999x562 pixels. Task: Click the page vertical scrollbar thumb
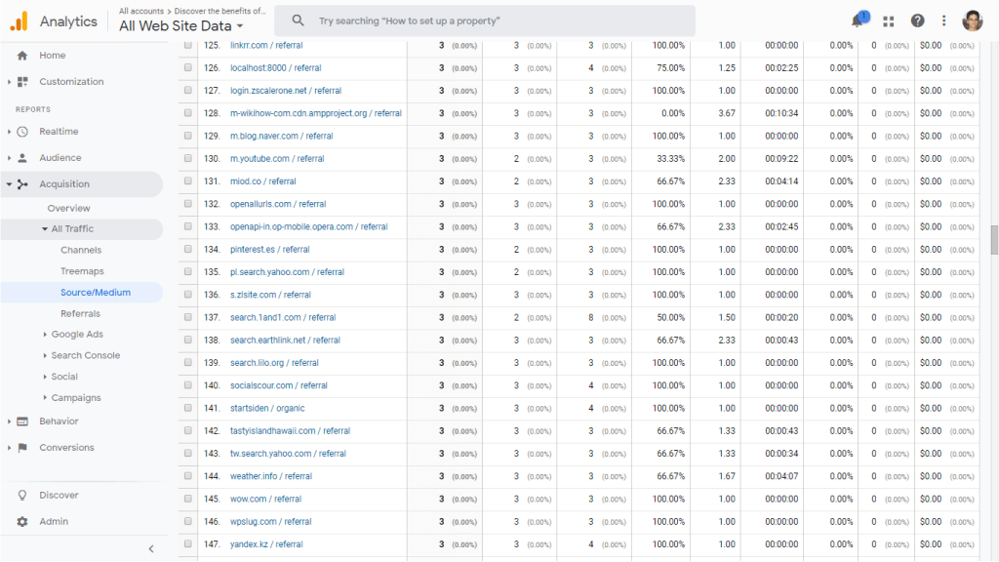994,240
